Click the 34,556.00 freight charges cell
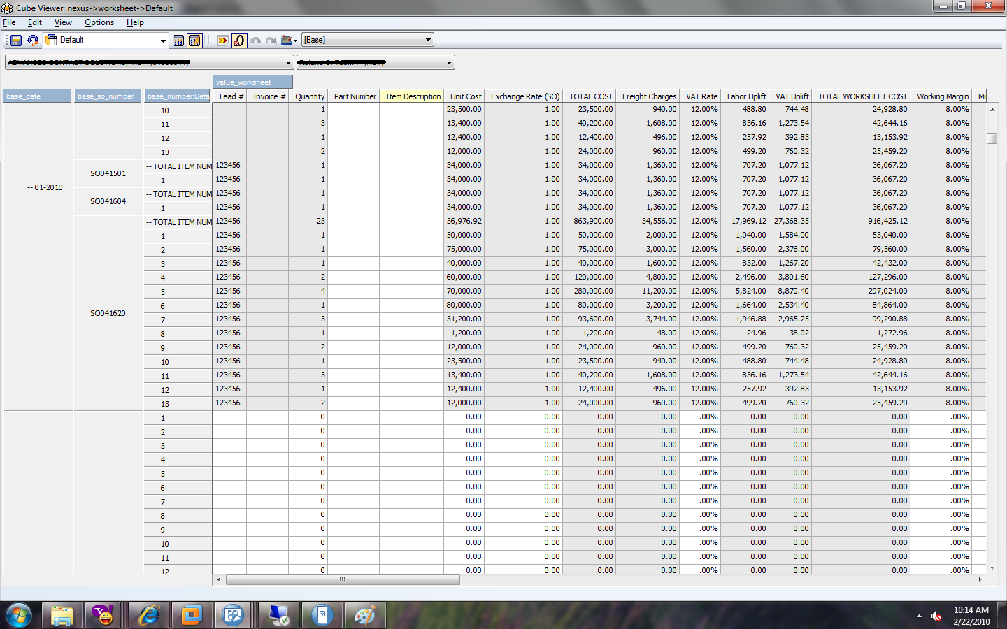1007x629 pixels. 648,221
